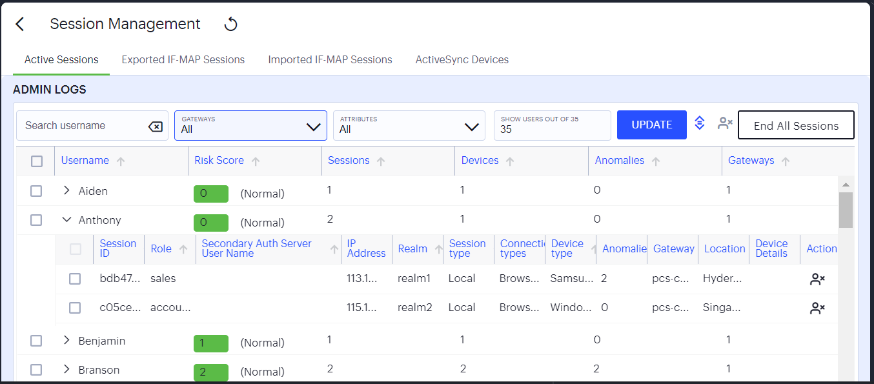Click the end selected user sessions icon
The width and height of the screenshot is (874, 384).
click(x=725, y=123)
